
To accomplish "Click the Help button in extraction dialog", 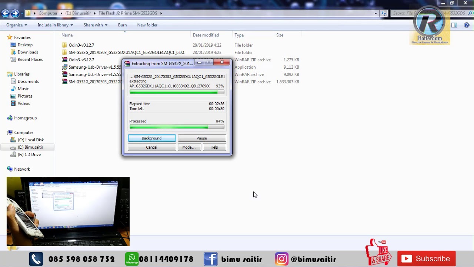I will click(x=214, y=147).
